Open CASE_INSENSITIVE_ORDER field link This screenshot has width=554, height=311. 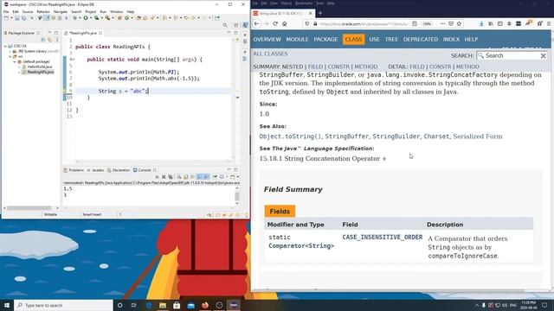coord(383,238)
